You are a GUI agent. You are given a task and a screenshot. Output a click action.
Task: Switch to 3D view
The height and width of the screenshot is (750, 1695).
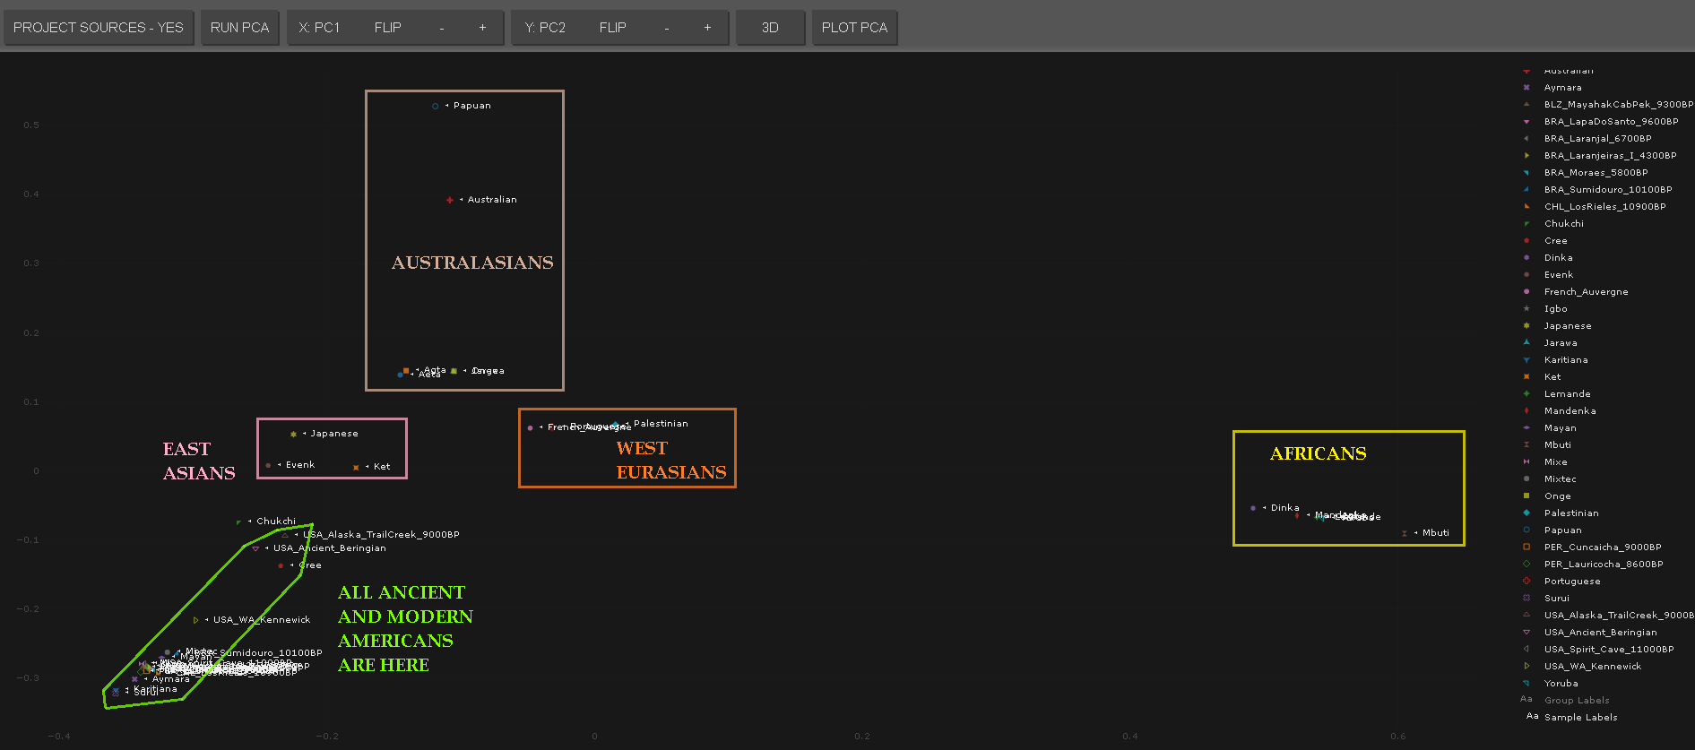pos(770,28)
